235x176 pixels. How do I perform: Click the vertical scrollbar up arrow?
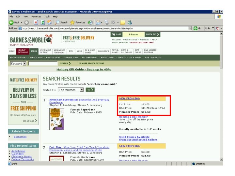coord(221,33)
